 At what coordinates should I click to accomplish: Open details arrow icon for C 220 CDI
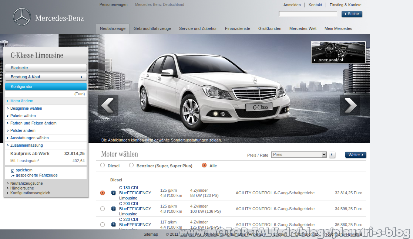pos(114,225)
